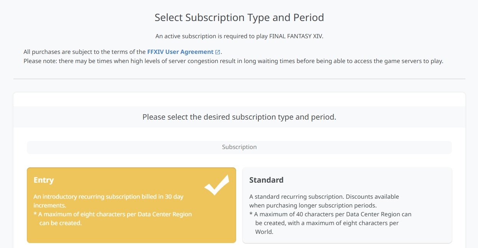
Task: Click the "Standard" card heading
Action: click(x=266, y=180)
